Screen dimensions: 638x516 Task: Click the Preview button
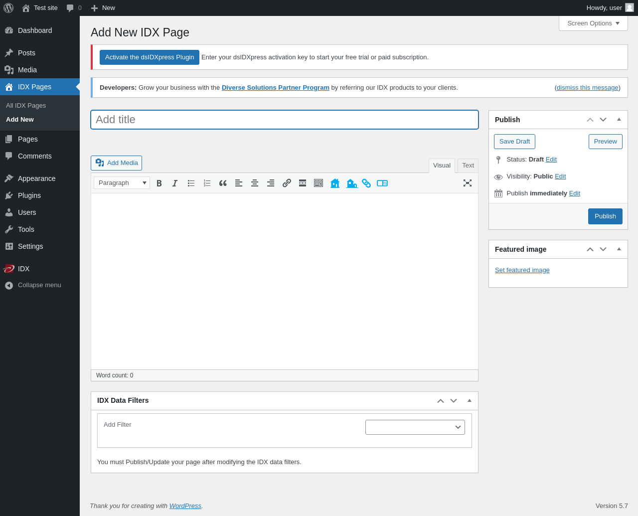coord(606,142)
